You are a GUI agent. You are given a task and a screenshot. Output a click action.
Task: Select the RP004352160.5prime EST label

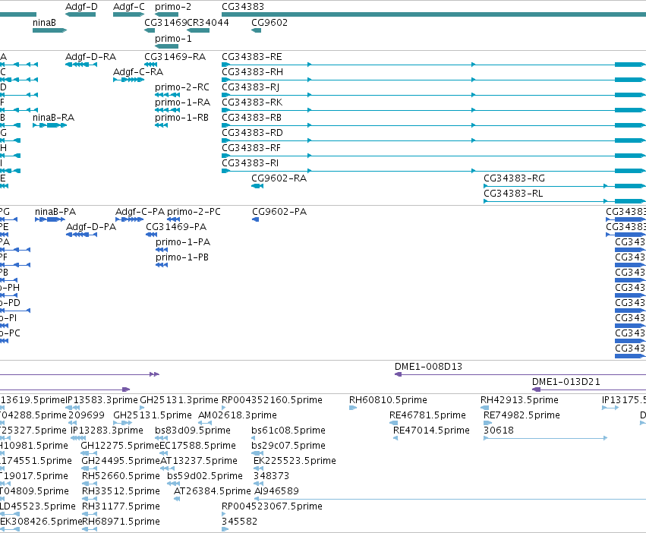coord(272,401)
